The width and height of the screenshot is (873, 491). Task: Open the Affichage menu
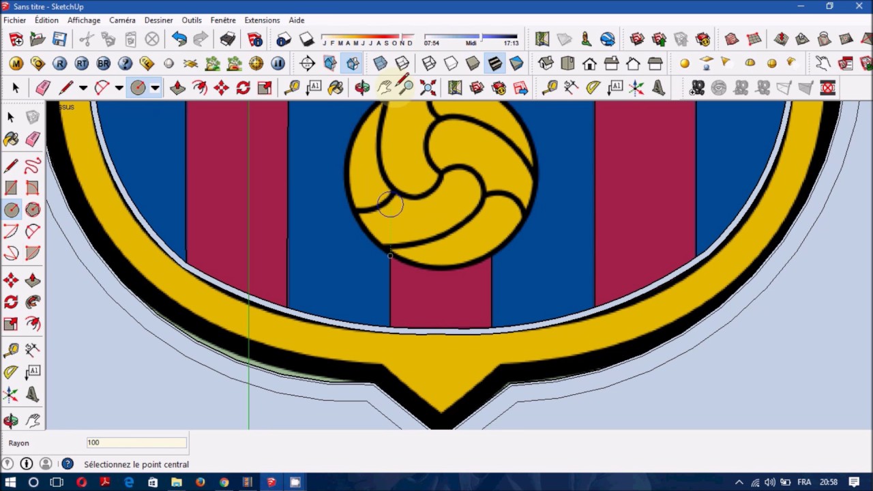click(84, 20)
